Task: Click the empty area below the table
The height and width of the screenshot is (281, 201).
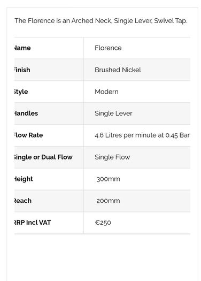Action: tap(102, 257)
